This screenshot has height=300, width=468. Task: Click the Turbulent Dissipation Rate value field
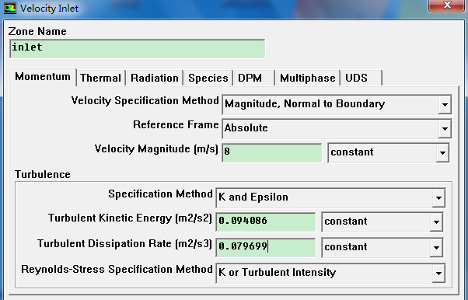[x=266, y=247]
